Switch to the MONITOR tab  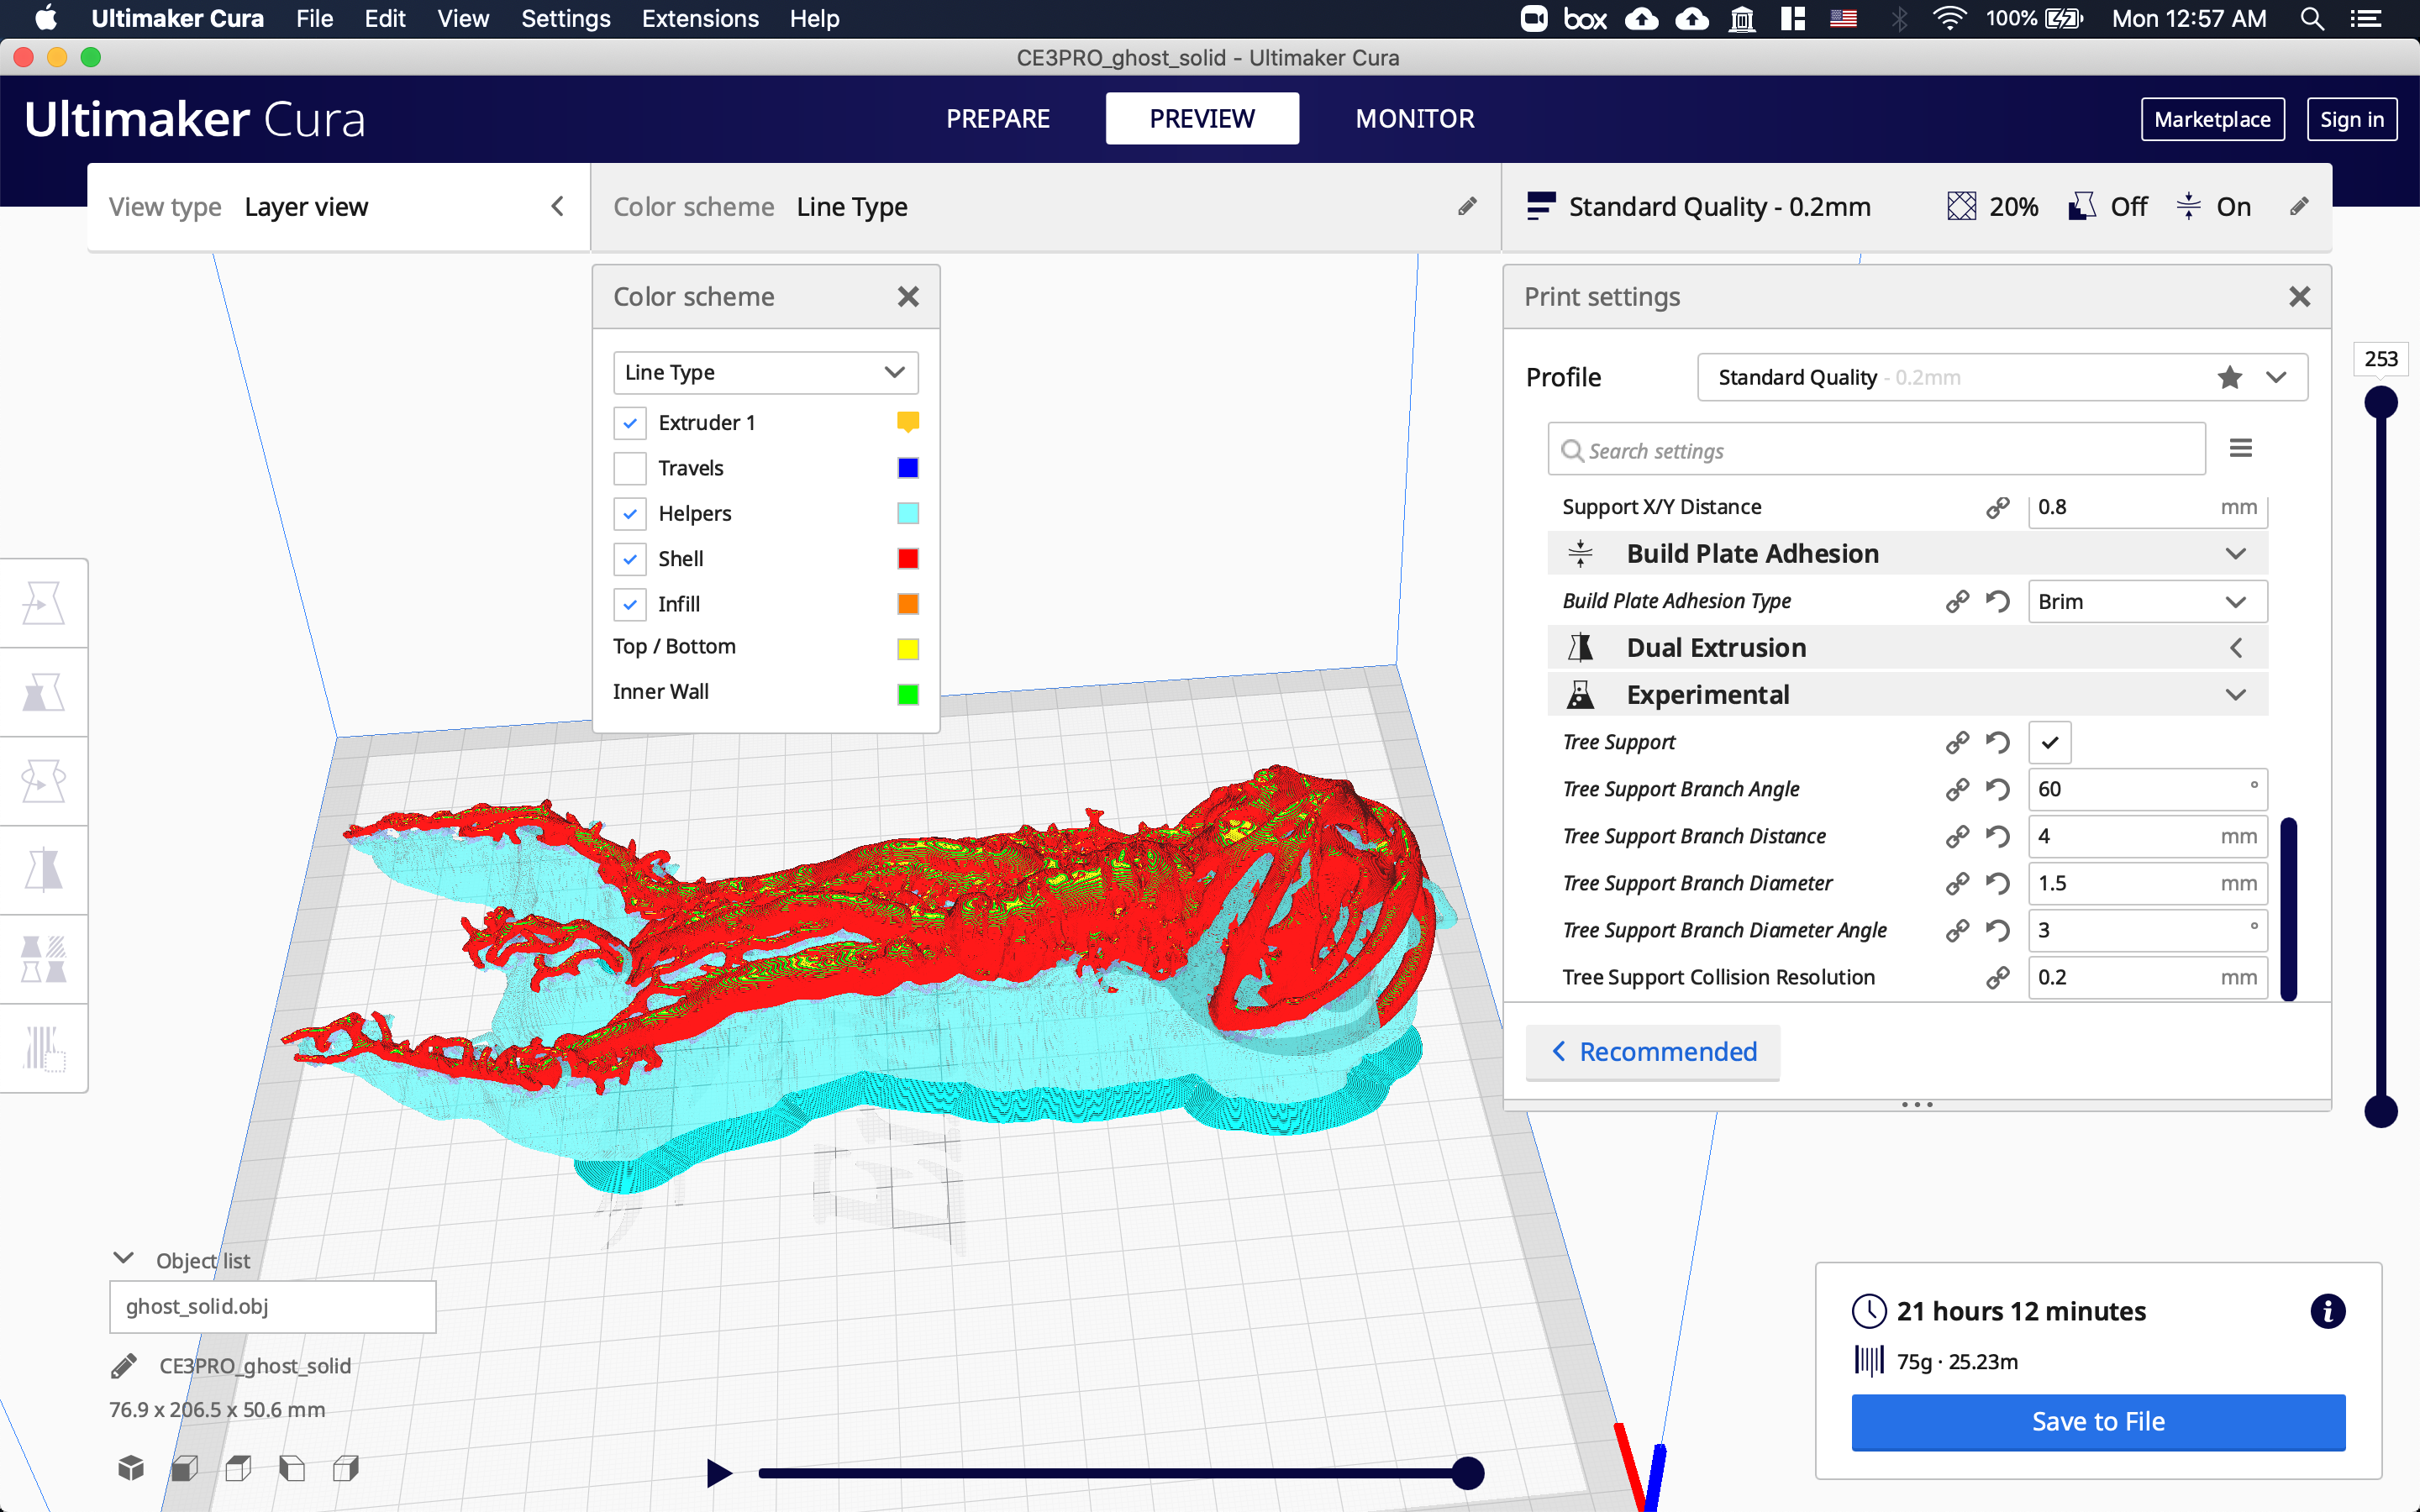tap(1413, 117)
